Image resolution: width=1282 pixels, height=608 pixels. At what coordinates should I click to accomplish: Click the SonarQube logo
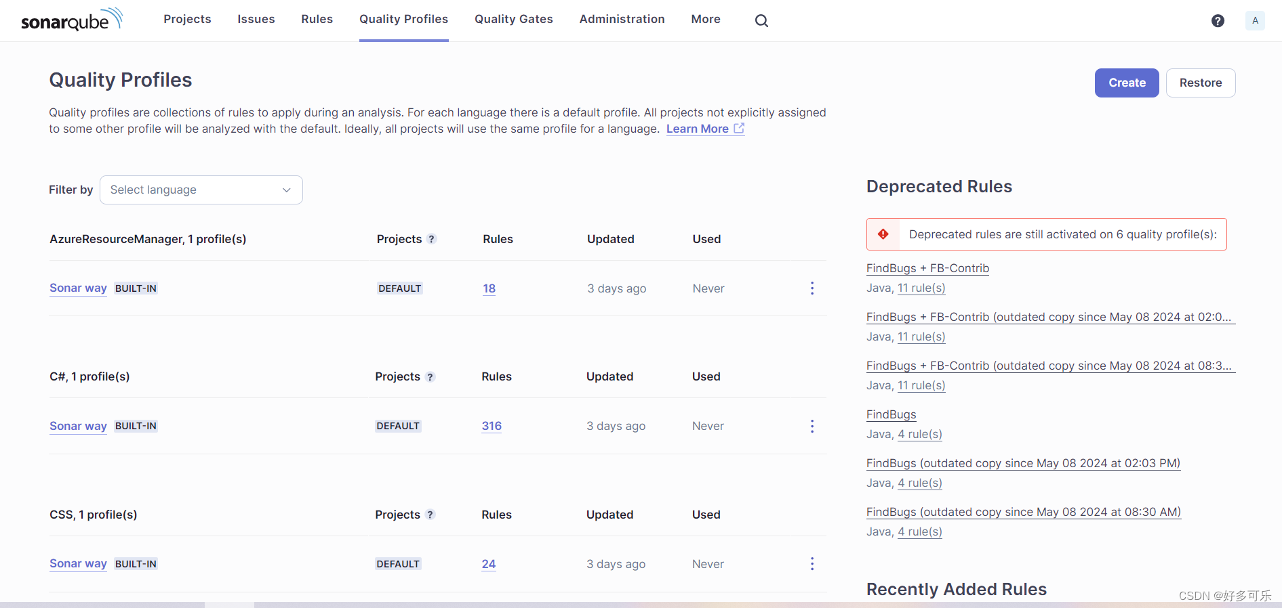point(72,20)
